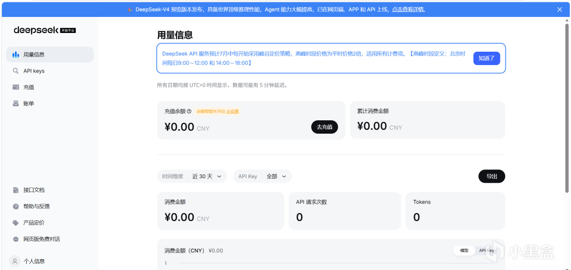Click the 去设置 link for balance alert
Screen dimensions: 571x270
coord(232,111)
